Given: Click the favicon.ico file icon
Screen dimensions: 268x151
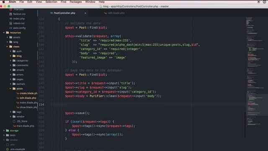Looking at the screenshot, I should click(11, 14).
